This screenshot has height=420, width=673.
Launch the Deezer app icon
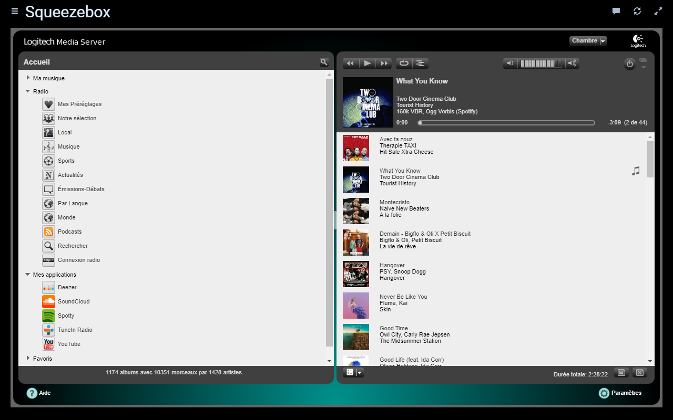click(49, 287)
